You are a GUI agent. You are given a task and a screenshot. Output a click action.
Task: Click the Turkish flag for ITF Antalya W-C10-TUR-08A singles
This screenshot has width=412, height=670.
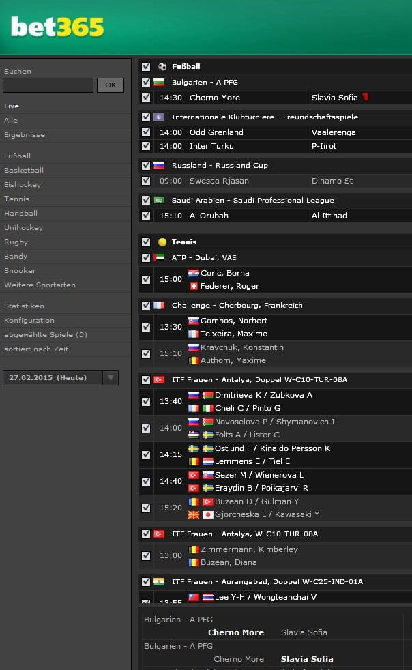click(159, 534)
